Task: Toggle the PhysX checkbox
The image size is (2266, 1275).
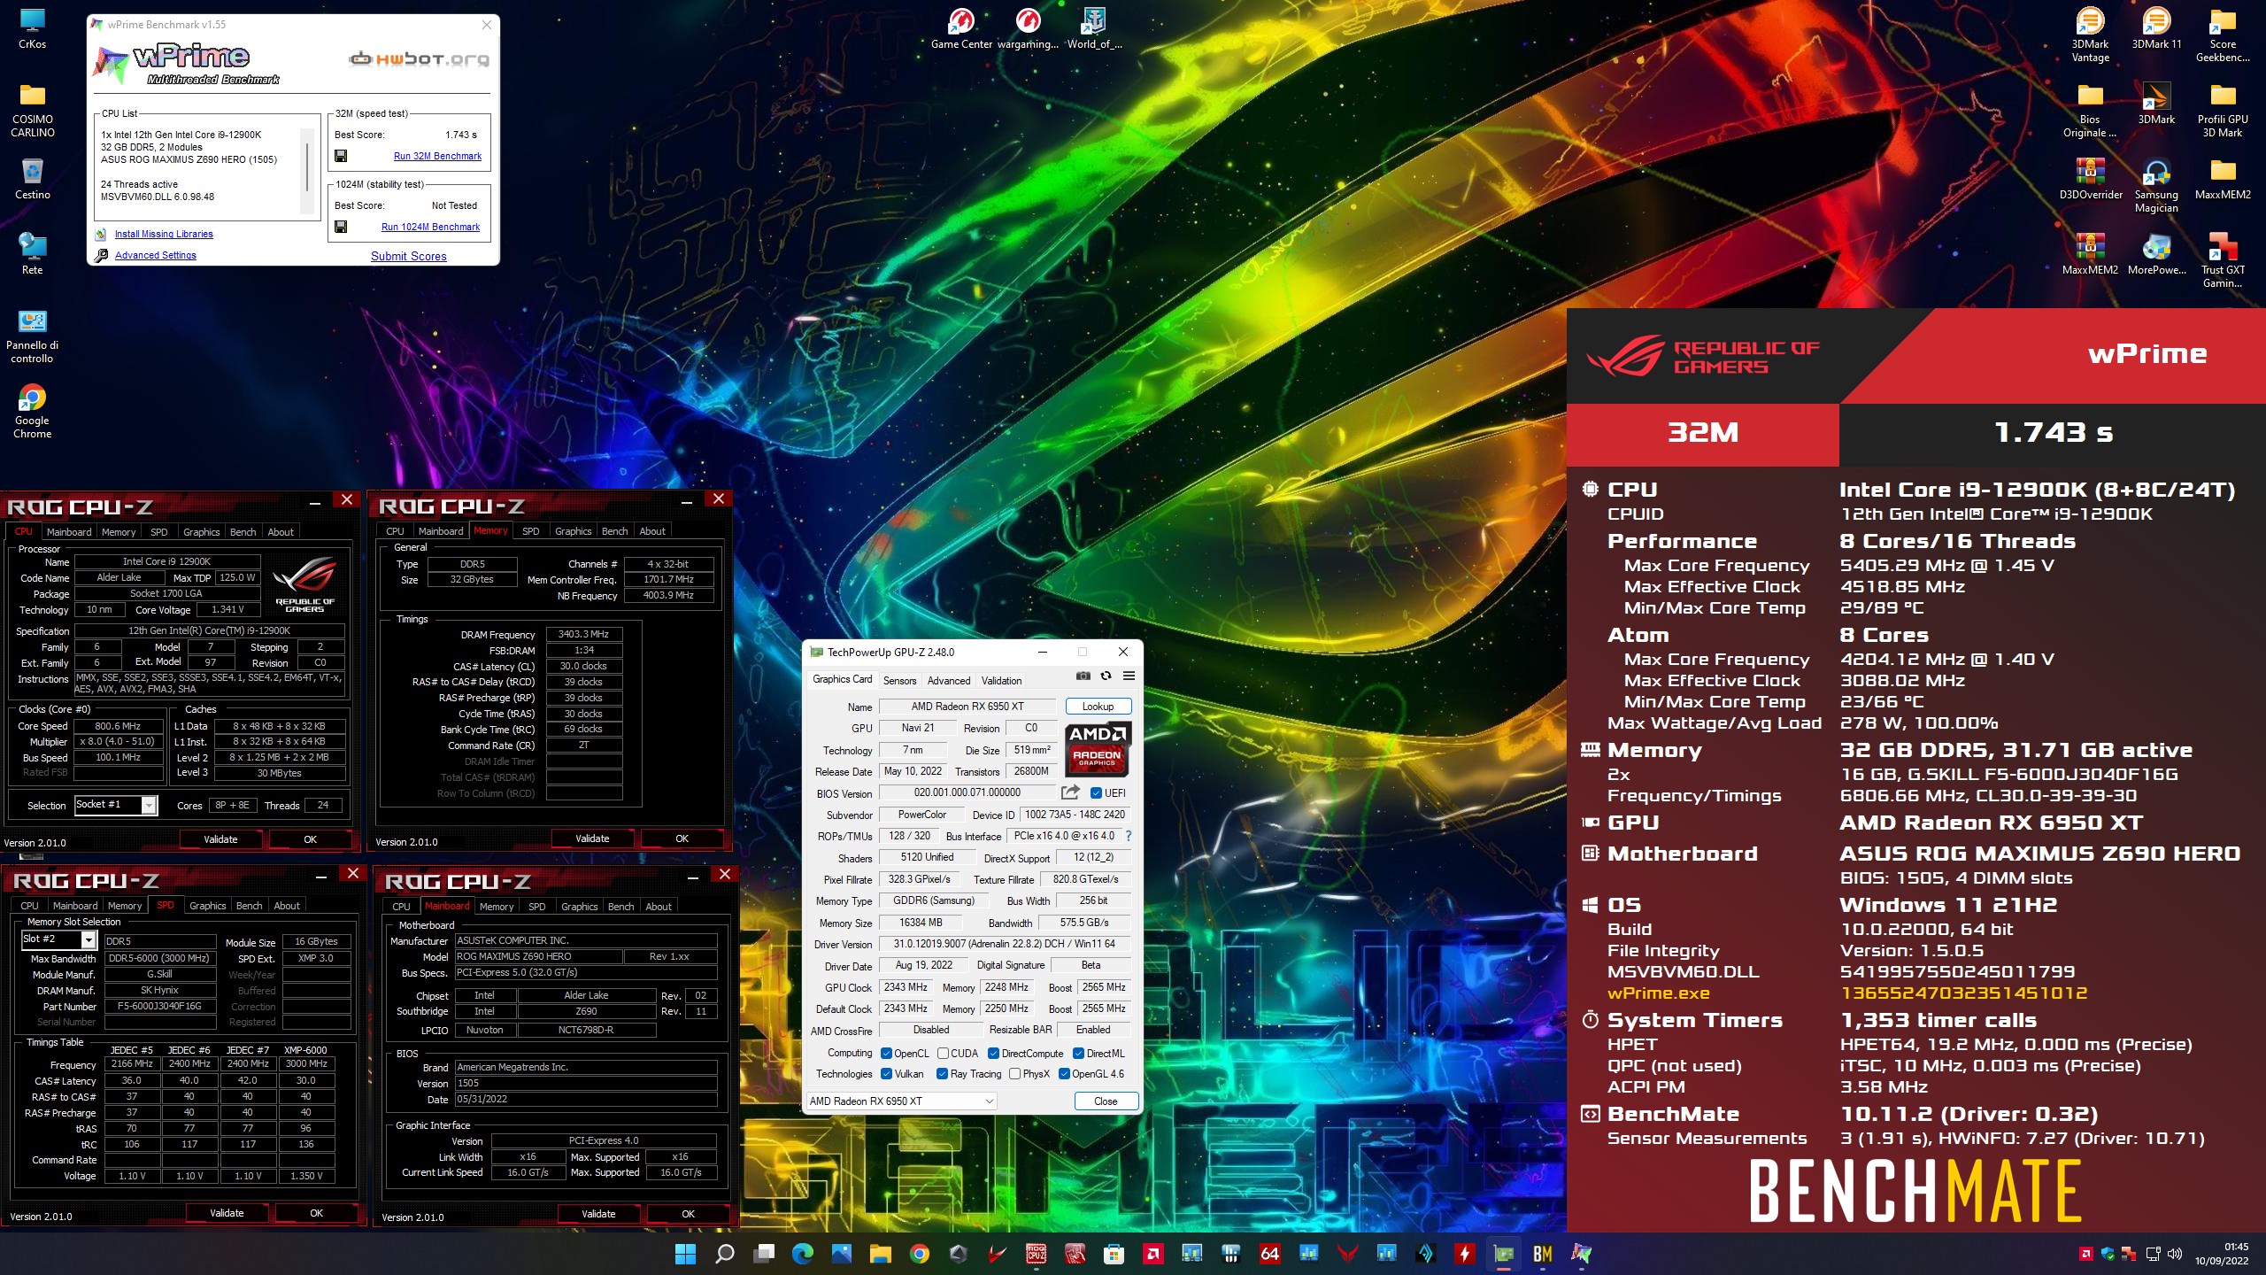Action: click(1014, 1074)
